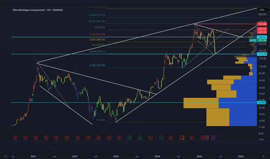
Task: Select the cyan 336.41 price label
Action: tap(262, 37)
